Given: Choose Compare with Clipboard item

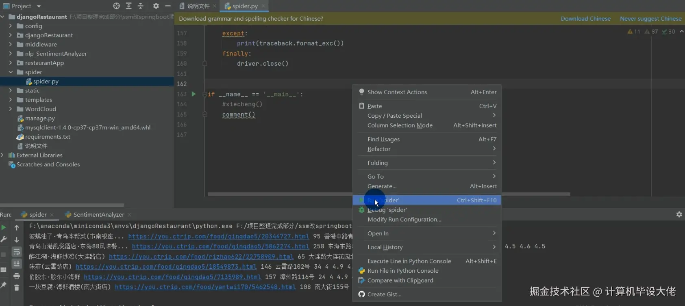Looking at the screenshot, I should coord(427,280).
